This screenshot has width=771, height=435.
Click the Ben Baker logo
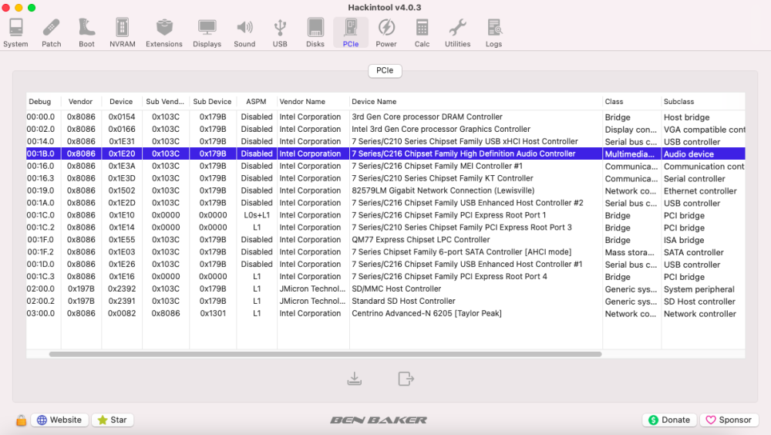click(378, 420)
